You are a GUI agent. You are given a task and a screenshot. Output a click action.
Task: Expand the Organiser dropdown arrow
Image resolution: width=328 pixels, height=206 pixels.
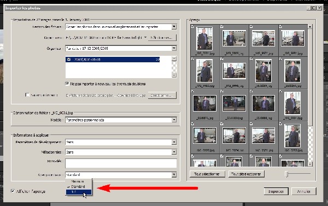tap(174, 48)
